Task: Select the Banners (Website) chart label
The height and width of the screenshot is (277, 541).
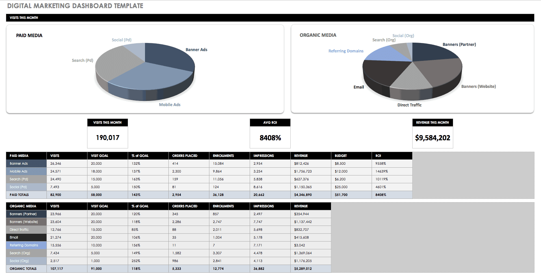Action: coord(479,87)
